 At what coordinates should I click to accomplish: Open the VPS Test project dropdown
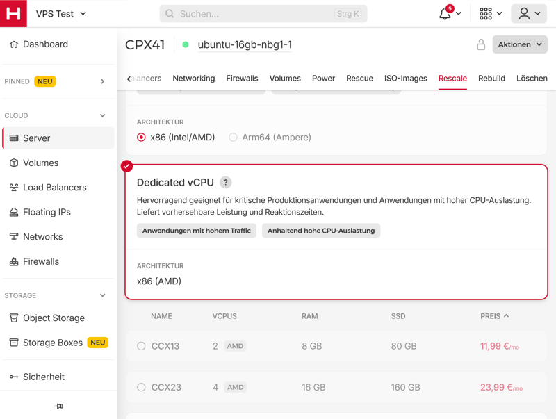[61, 14]
